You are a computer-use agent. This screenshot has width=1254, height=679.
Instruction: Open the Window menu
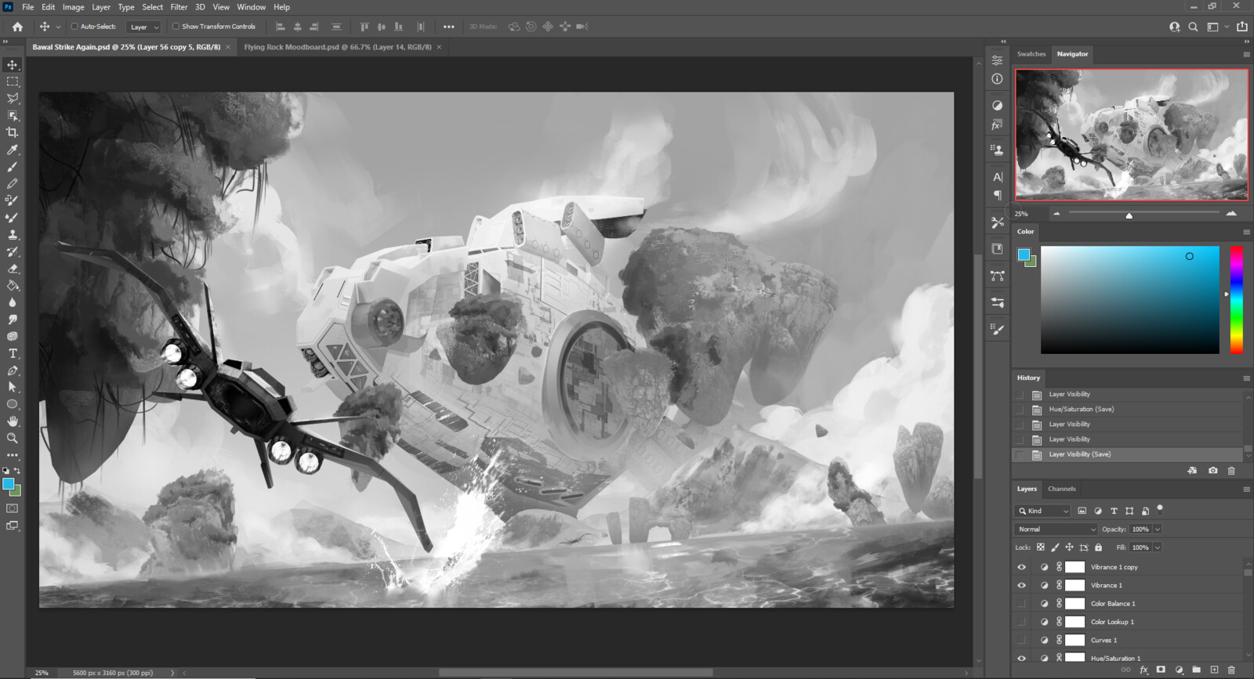pyautogui.click(x=252, y=7)
